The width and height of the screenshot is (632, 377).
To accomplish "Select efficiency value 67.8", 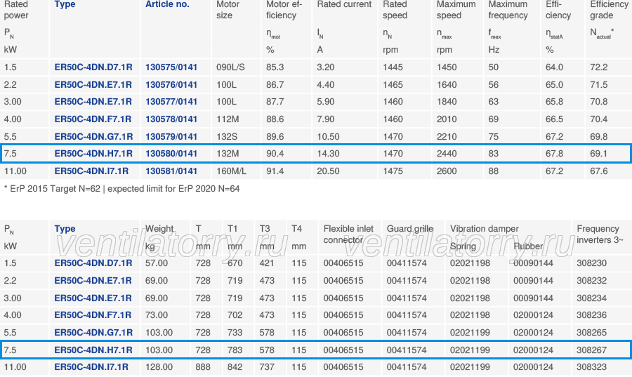I will tap(555, 154).
